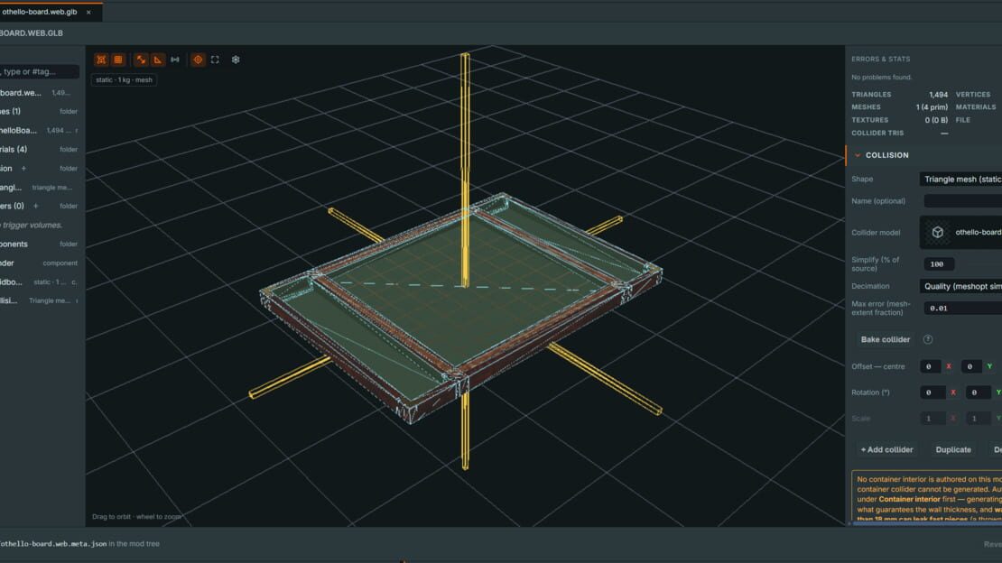Open the Decimation dropdown
Screen dimensions: 1002x563
(x=960, y=286)
